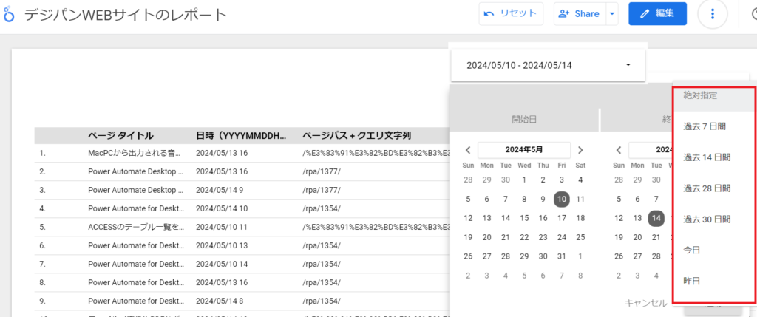Screen dimensions: 757x317
Task: Choose 過去 30 日間 from the list
Action: pyautogui.click(x=707, y=219)
